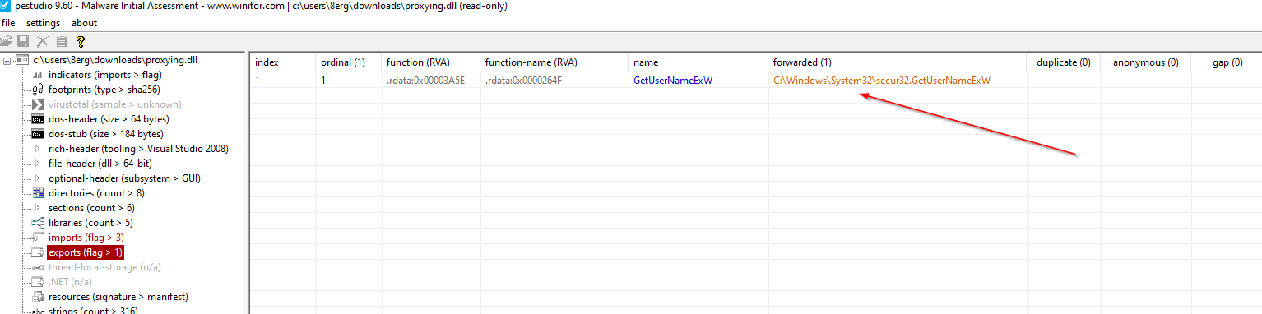Click the pestudio title bar app icon
This screenshot has height=314, width=1262.
coord(6,6)
